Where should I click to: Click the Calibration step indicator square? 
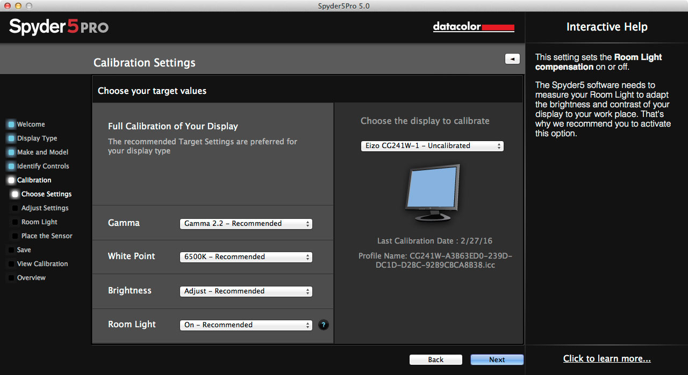pos(11,180)
